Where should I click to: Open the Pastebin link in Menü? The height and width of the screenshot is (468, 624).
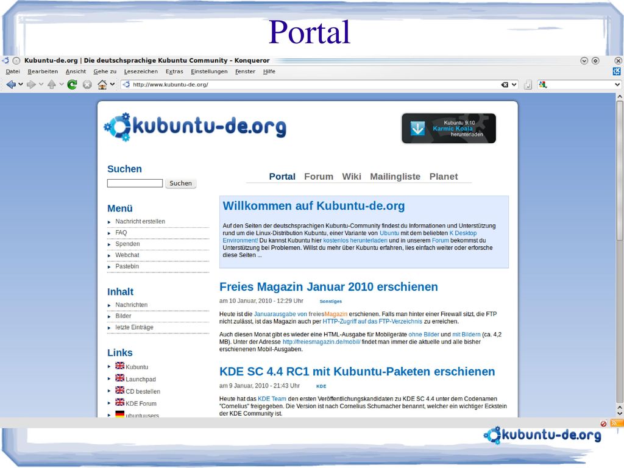(x=127, y=266)
